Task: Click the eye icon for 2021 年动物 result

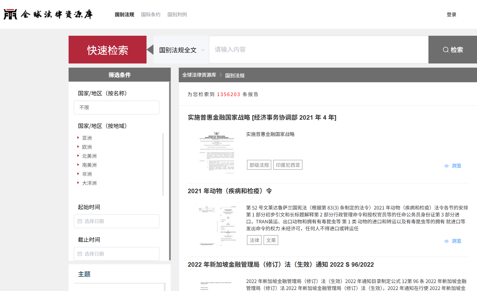Action: 447,241
